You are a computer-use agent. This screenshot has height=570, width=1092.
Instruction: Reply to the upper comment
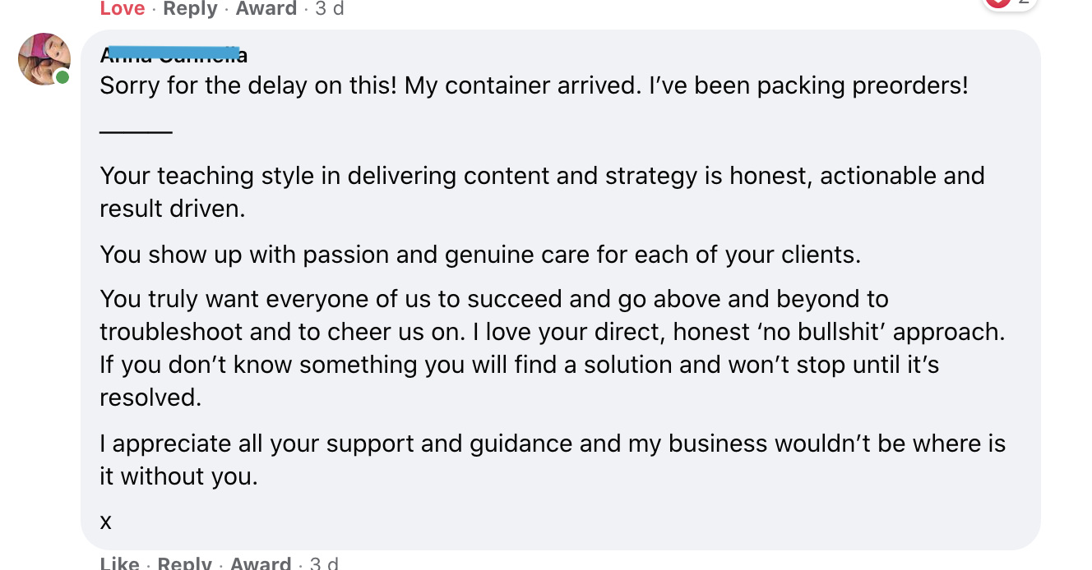(x=190, y=8)
